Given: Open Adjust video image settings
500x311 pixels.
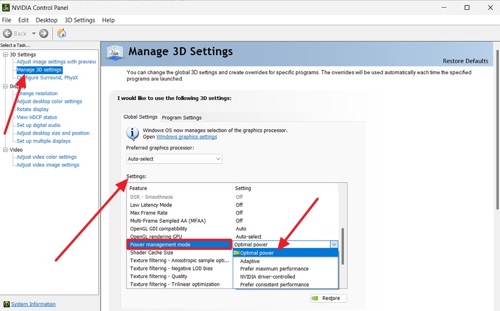Looking at the screenshot, I should (48, 165).
